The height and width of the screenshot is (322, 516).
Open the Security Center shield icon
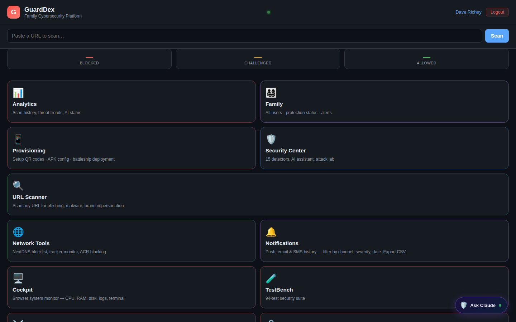(x=271, y=139)
